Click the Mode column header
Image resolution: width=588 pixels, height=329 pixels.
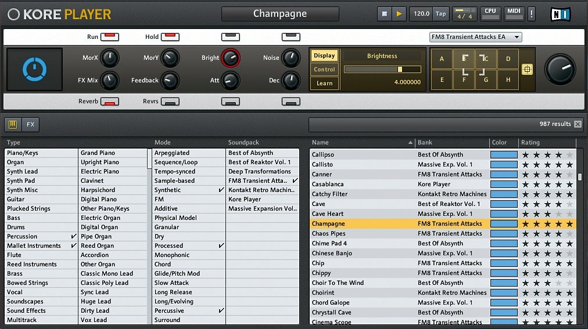pyautogui.click(x=162, y=143)
